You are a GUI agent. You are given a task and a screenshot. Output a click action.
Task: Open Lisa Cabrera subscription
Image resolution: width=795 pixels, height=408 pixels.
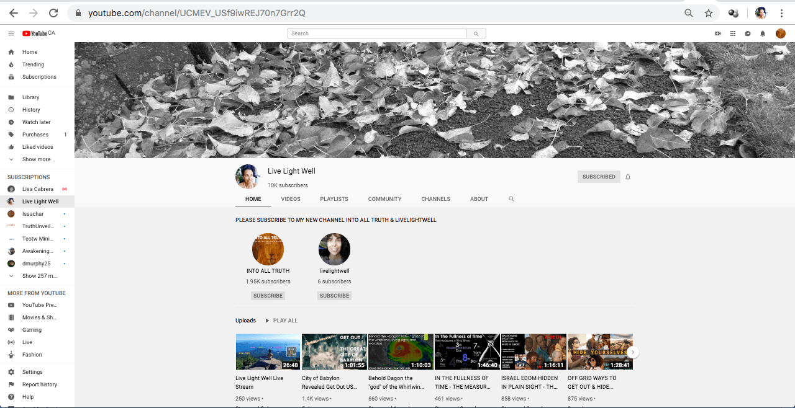pos(37,189)
